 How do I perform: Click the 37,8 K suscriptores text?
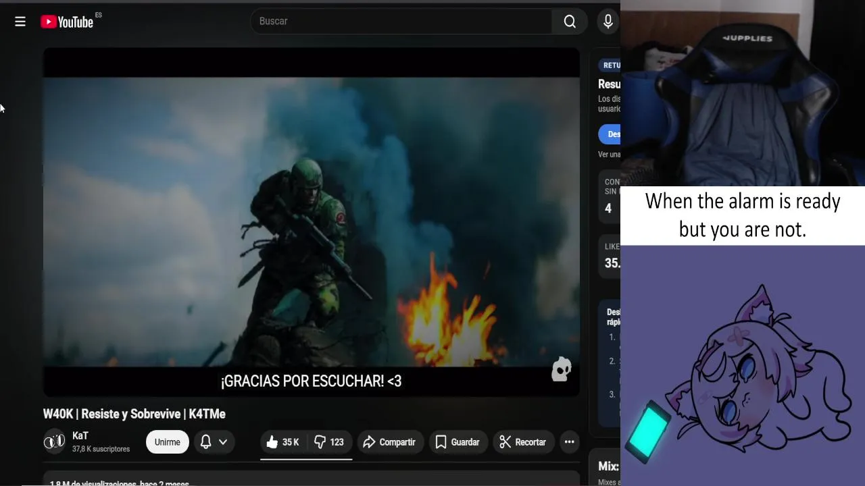(101, 450)
